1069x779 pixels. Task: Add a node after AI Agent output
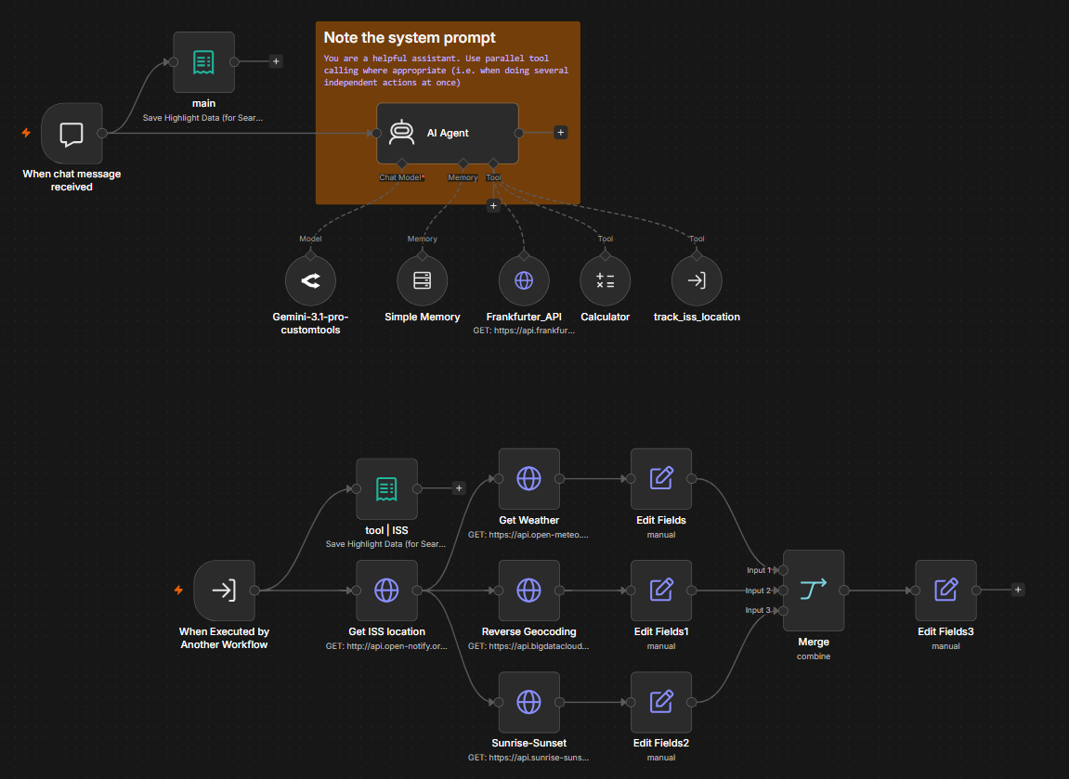point(560,132)
